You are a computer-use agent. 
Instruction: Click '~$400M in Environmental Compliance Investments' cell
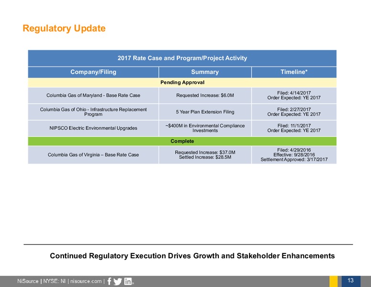point(205,128)
